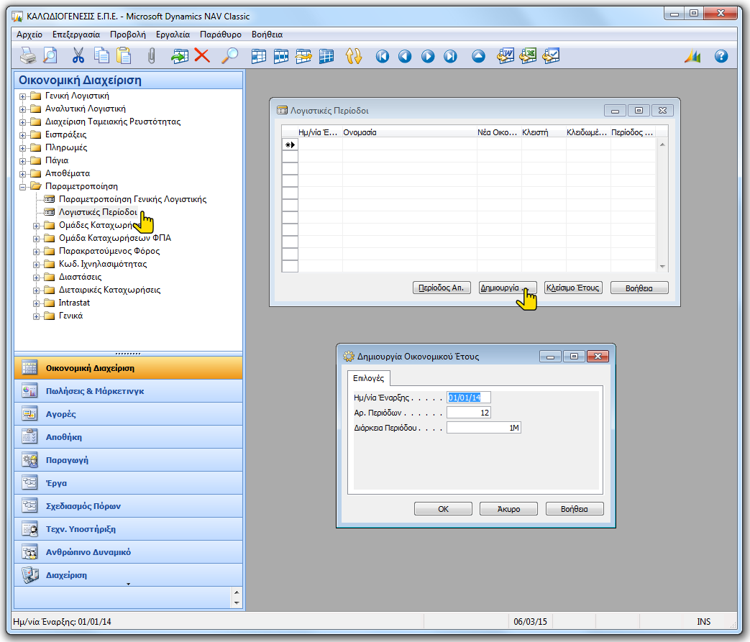Click the red X Delete icon
Viewport: 750px width, 642px height.
point(202,56)
